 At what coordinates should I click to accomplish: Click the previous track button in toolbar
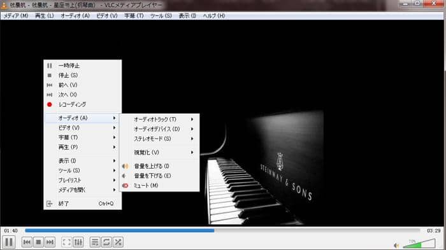27,242
